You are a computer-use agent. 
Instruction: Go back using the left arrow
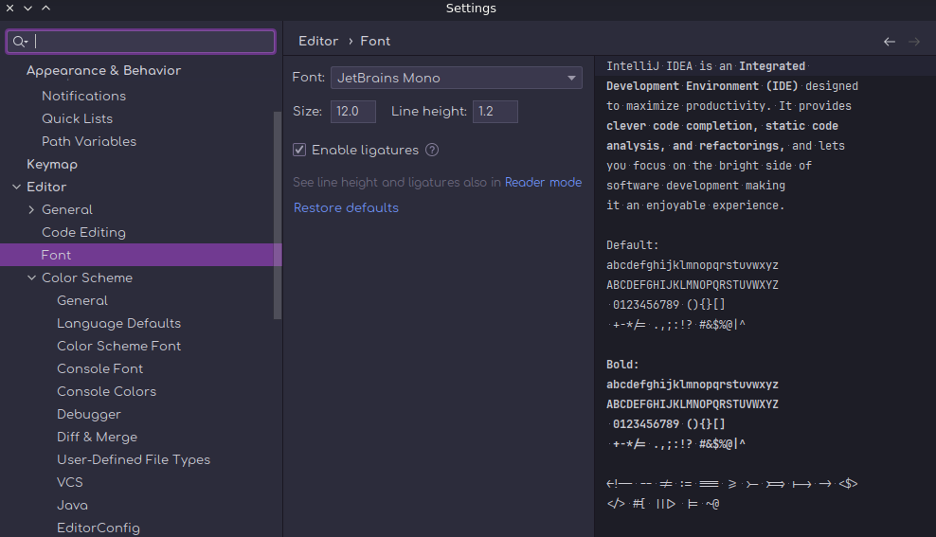[889, 42]
